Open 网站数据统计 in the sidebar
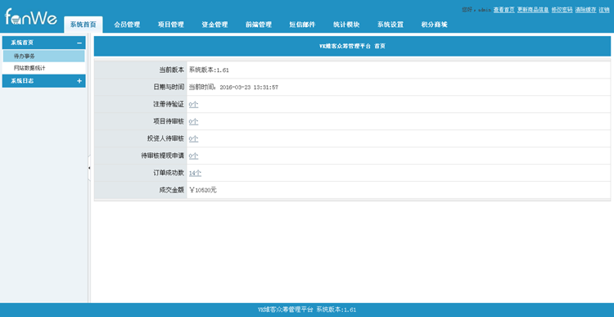This screenshot has height=317, width=614. pos(44,68)
